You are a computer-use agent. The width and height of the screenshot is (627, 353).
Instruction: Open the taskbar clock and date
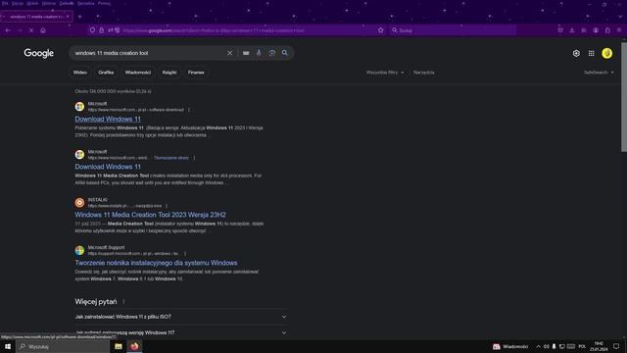click(599, 346)
